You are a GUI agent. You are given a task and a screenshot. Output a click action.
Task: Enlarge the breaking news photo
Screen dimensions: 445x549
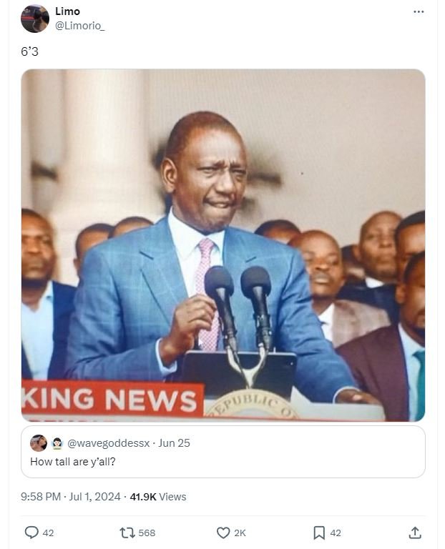[223, 245]
